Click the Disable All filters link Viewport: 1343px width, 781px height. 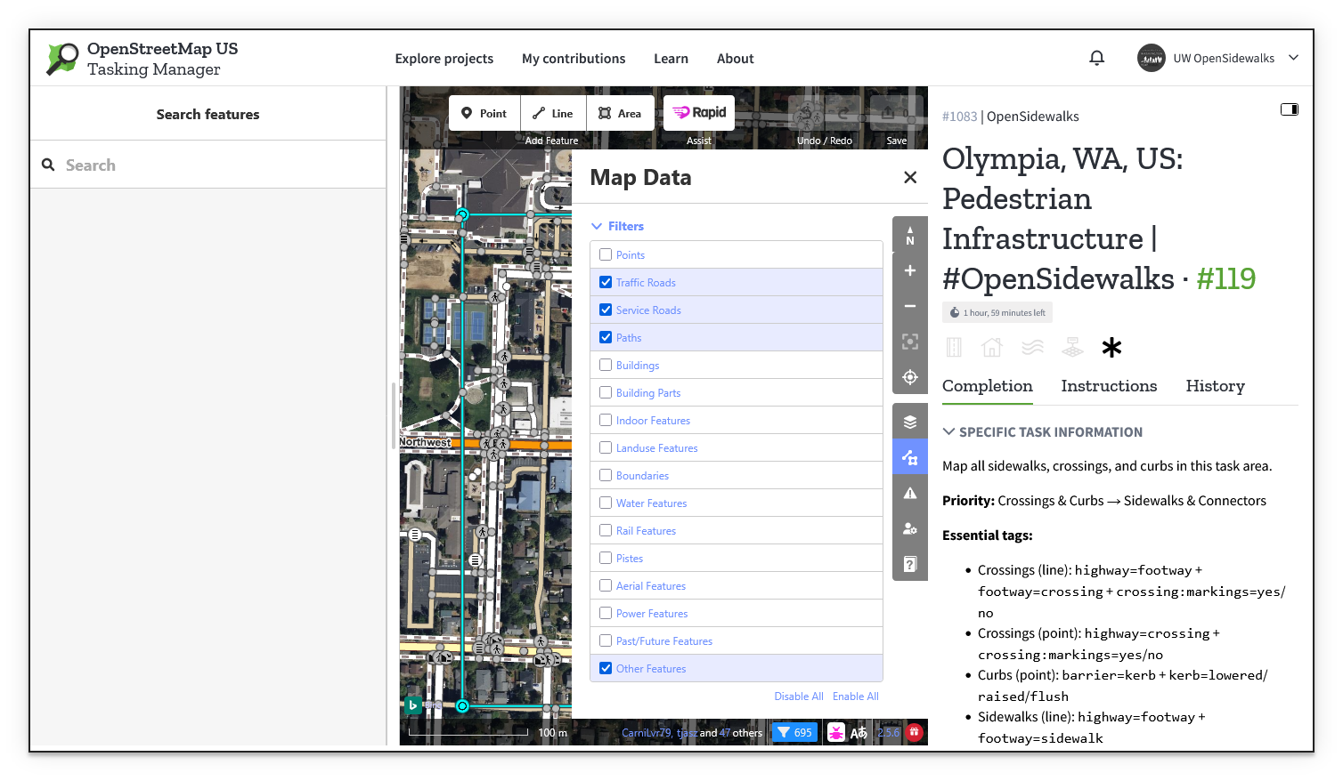799,696
